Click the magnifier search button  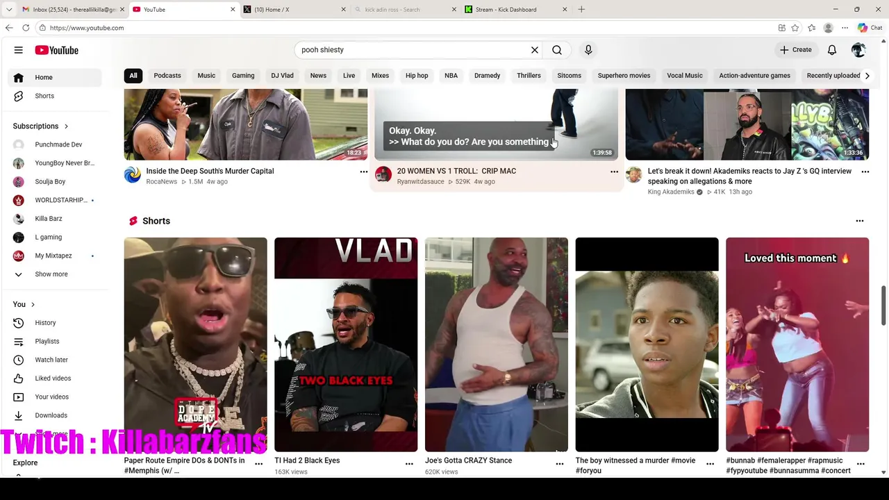[x=557, y=50]
